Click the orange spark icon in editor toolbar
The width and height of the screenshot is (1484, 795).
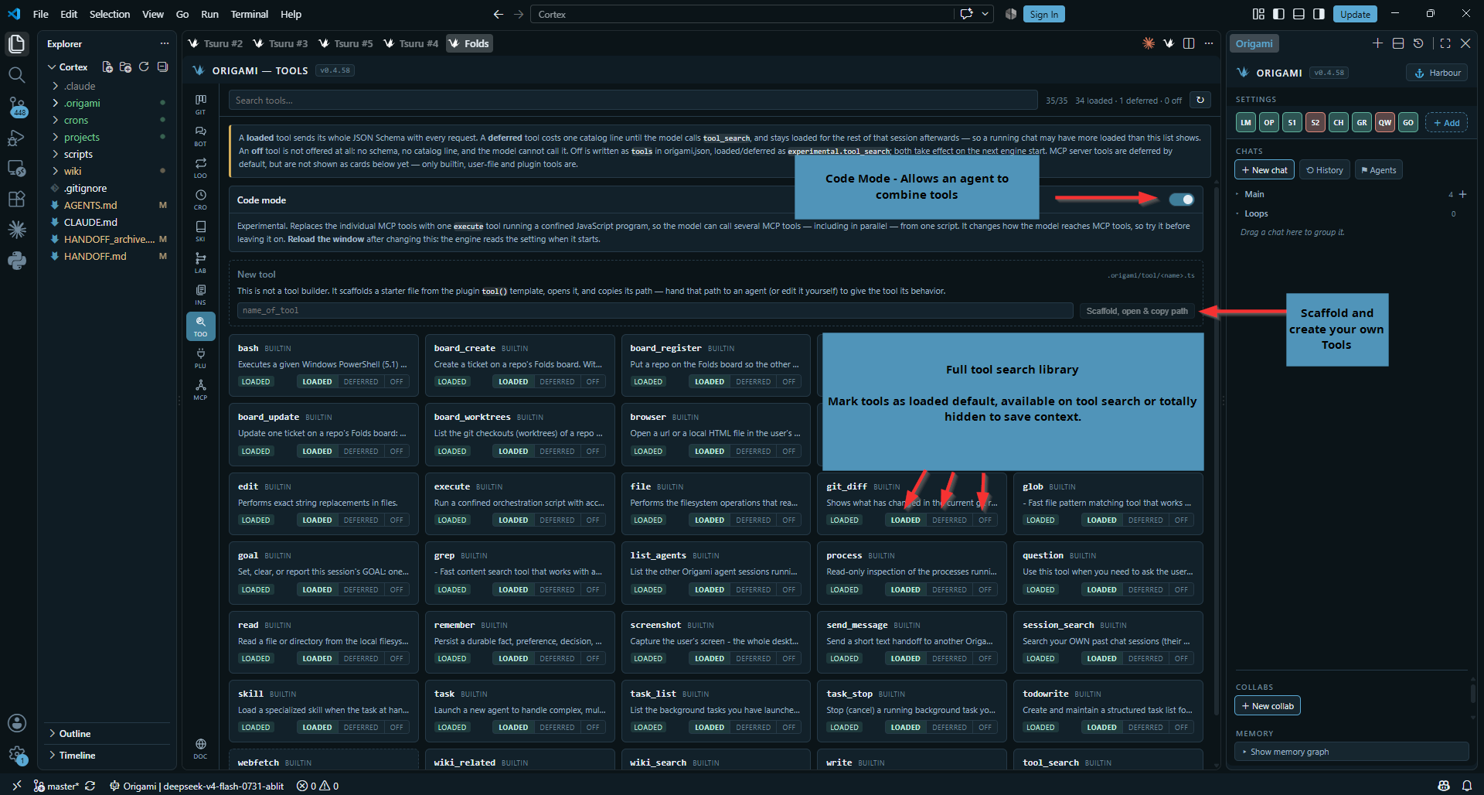1149,43
